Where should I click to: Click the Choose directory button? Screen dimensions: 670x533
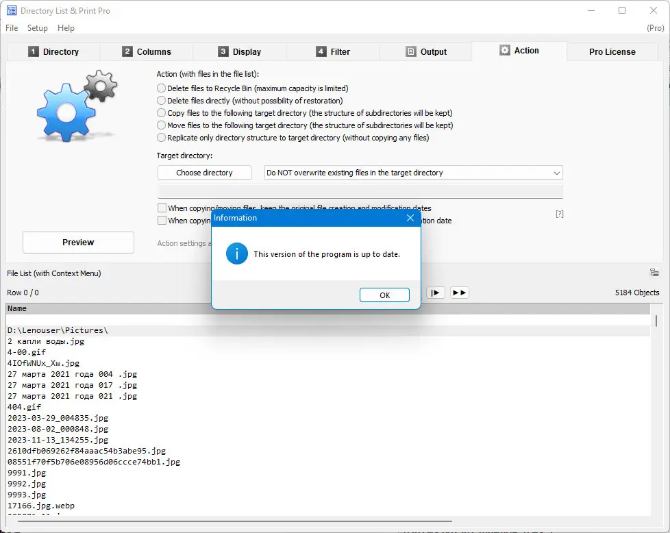(x=204, y=173)
